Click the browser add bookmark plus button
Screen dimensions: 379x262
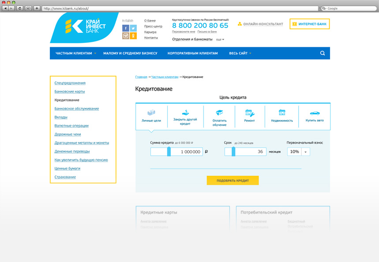(x=37, y=8)
